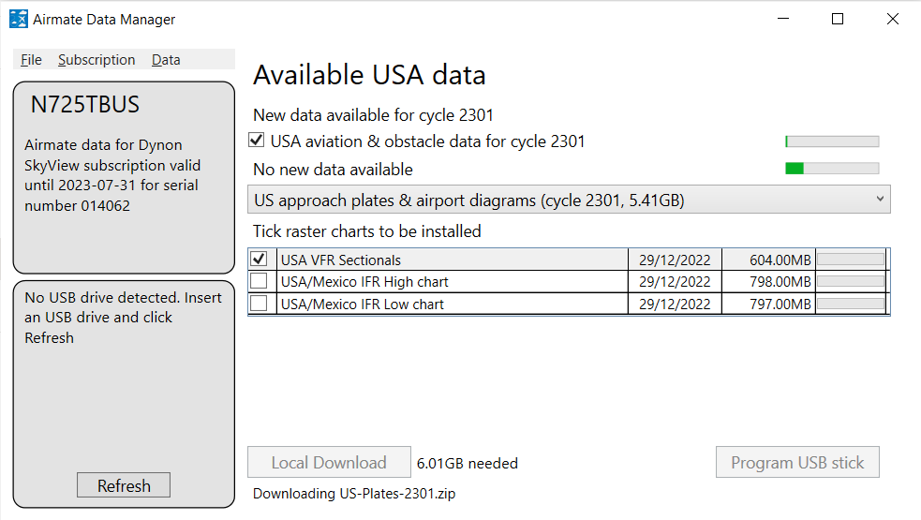Click the Program USB stick button
This screenshot has width=921, height=520.
click(x=797, y=463)
